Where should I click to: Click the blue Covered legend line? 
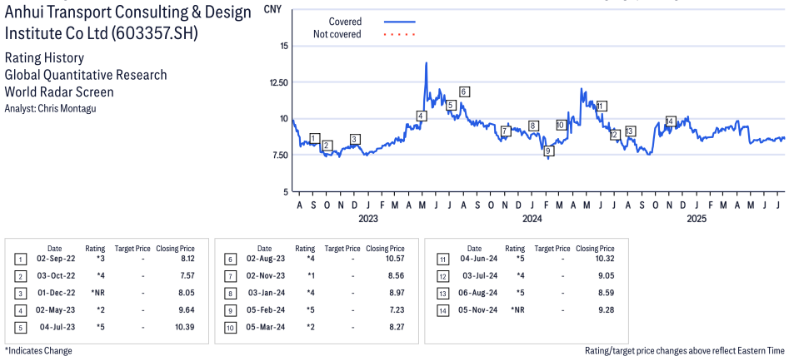tap(400, 22)
